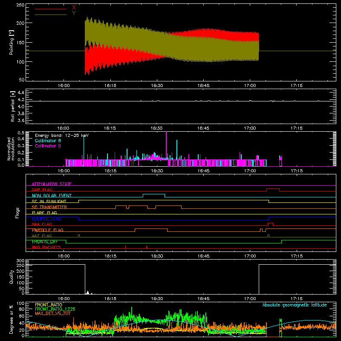
Task: Click the 300 tick on Quality axis
Action: coord(20,261)
